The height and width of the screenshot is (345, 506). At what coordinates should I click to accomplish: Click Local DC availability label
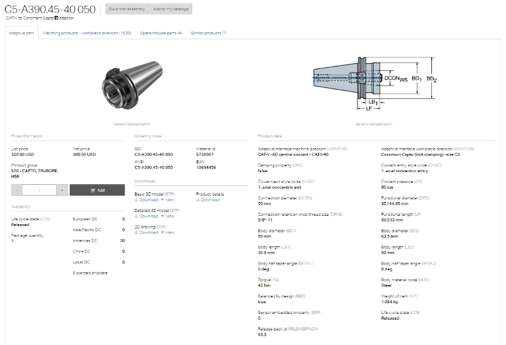click(82, 262)
